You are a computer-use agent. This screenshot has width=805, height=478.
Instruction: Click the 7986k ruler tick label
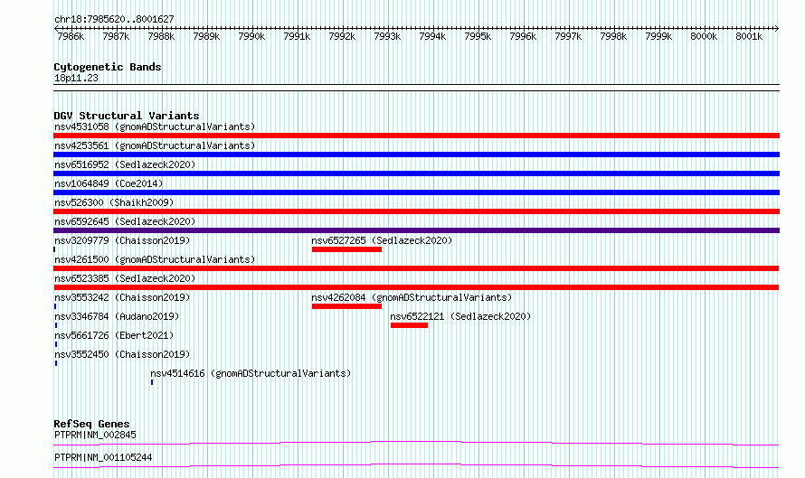(71, 36)
